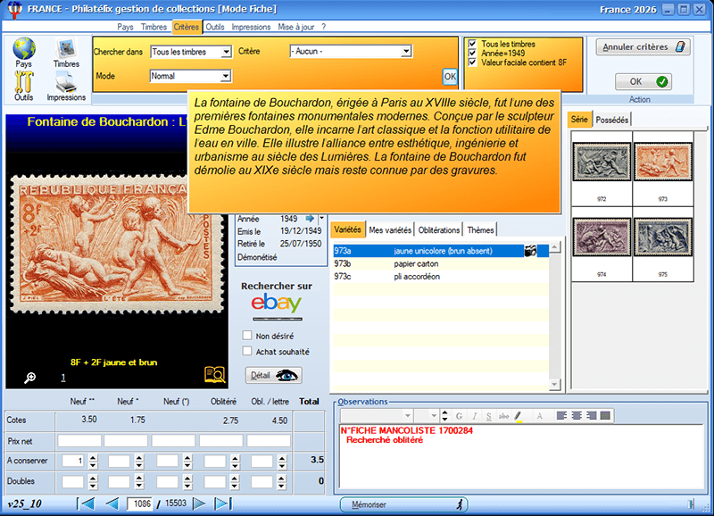The image size is (714, 516).
Task: Uncheck the Tous les timbres criterion
Action: coord(472,44)
